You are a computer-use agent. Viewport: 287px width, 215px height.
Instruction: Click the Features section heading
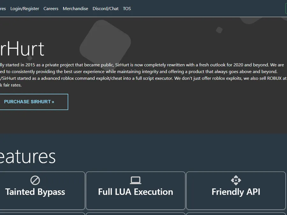click(x=28, y=157)
